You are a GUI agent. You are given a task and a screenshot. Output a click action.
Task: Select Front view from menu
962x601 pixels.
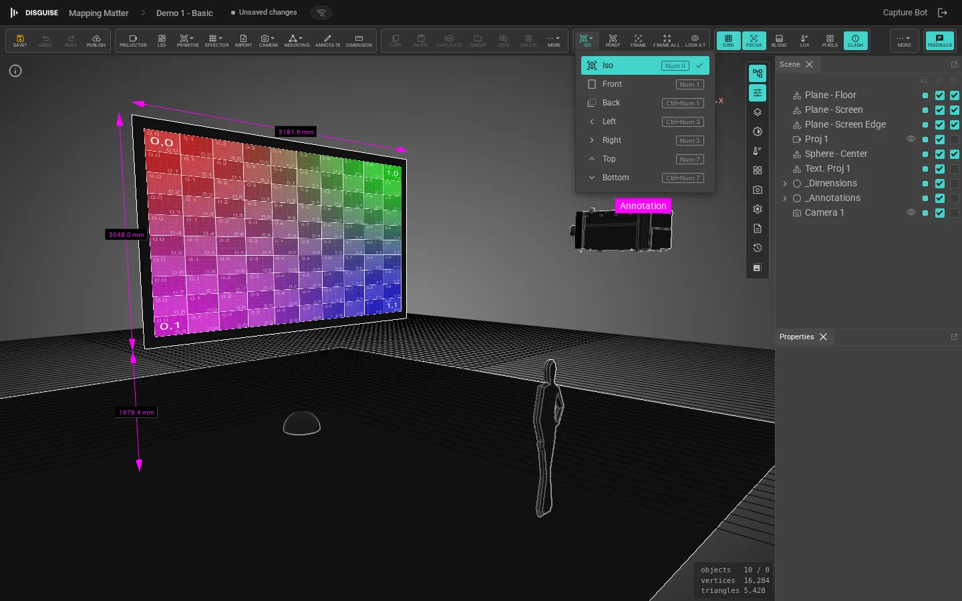[x=645, y=84]
